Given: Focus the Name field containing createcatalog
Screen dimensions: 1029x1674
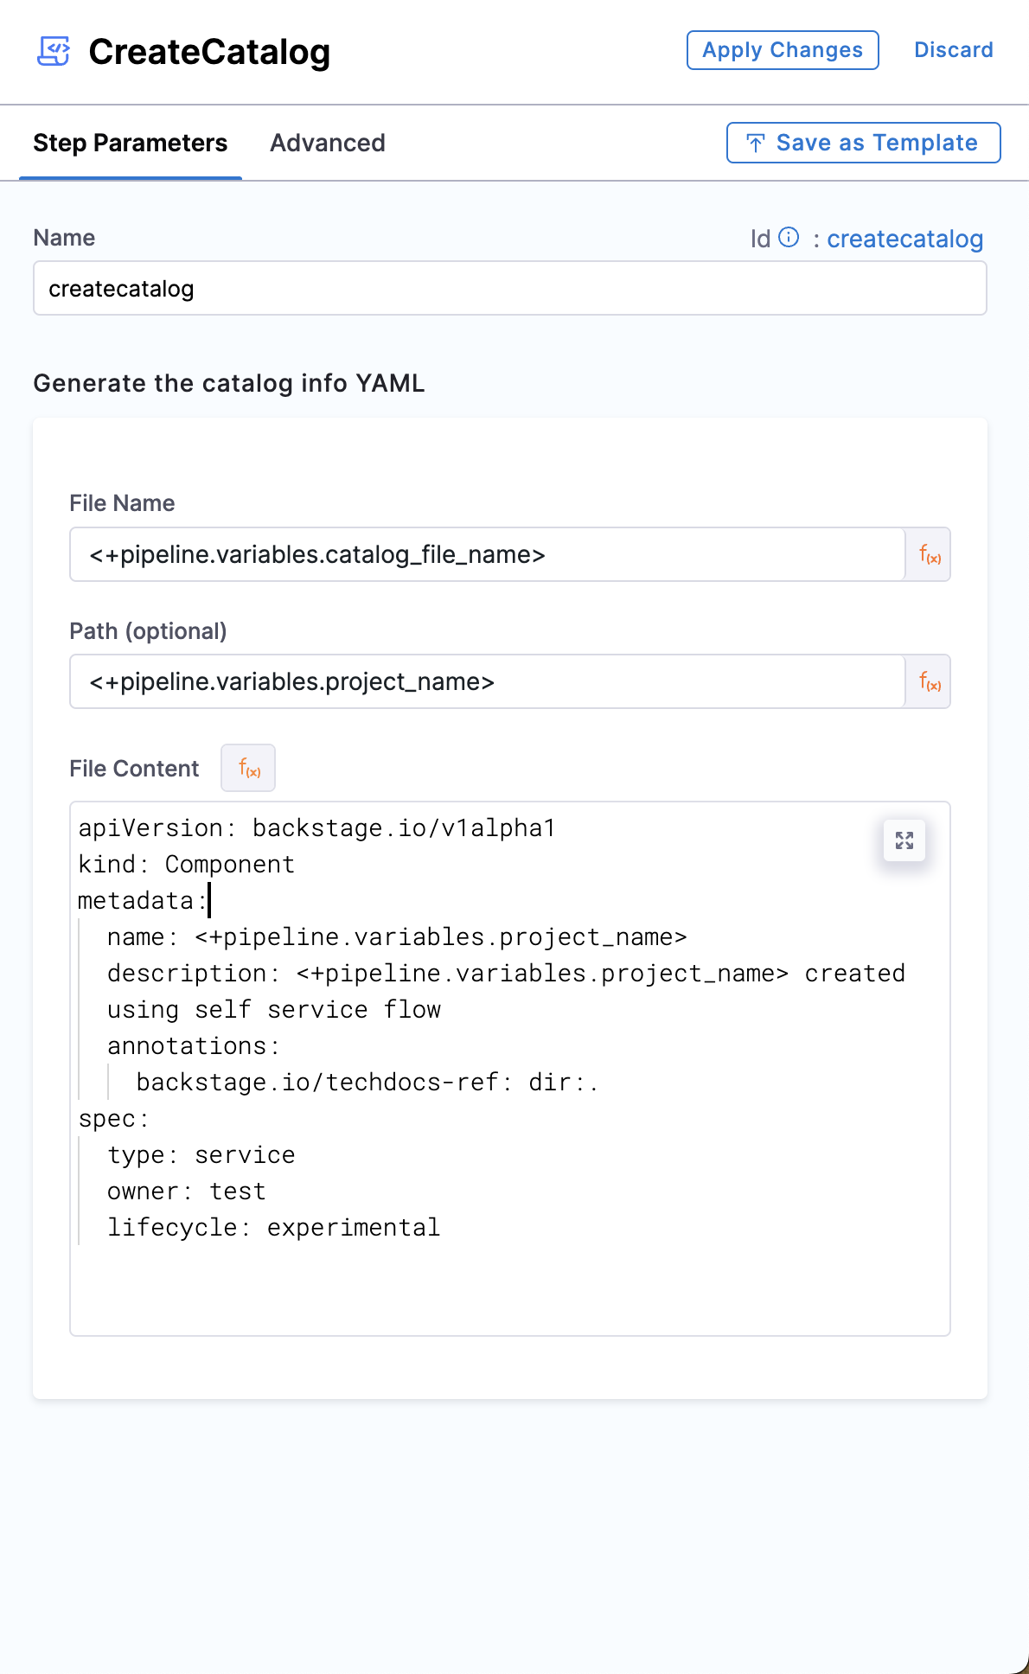Looking at the screenshot, I should coord(509,289).
